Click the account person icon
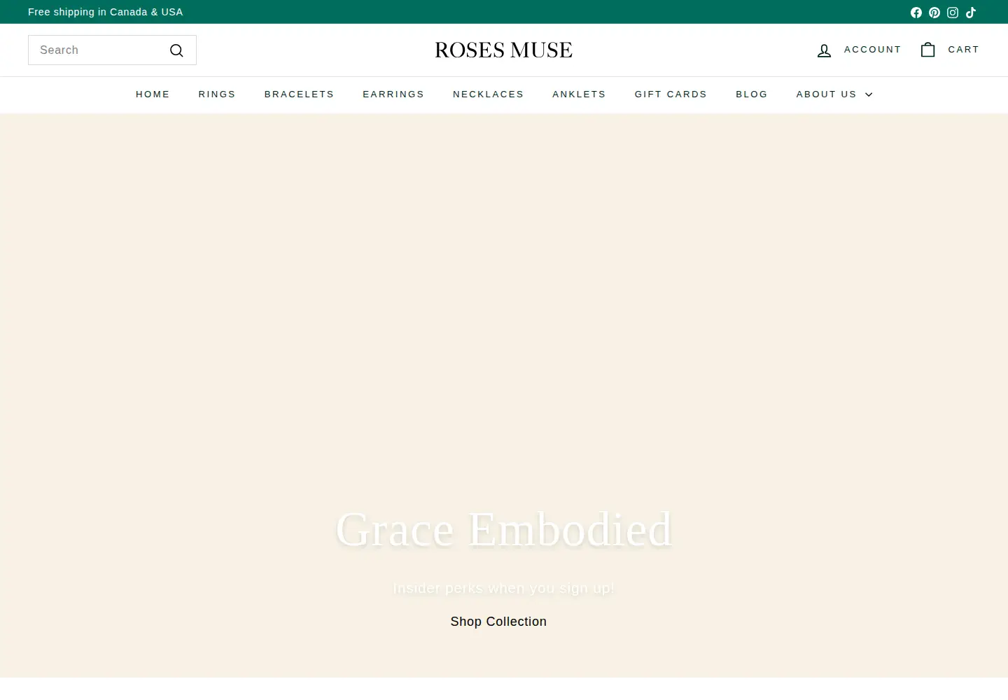1008x700 pixels. [x=824, y=50]
